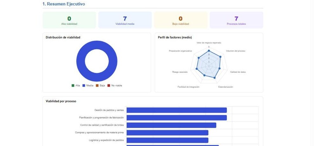Click the 'Viabilidad por proceso' title

(x=61, y=101)
